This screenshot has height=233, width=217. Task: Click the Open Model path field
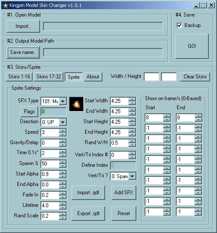[103, 27]
